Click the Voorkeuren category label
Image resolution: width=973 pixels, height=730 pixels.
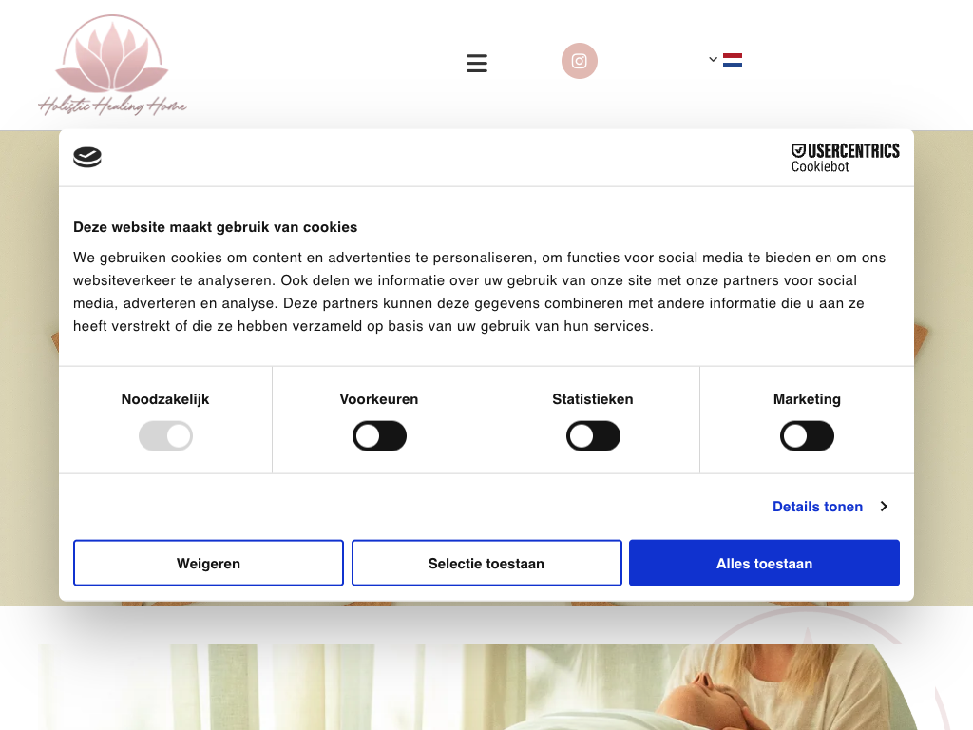pos(379,399)
